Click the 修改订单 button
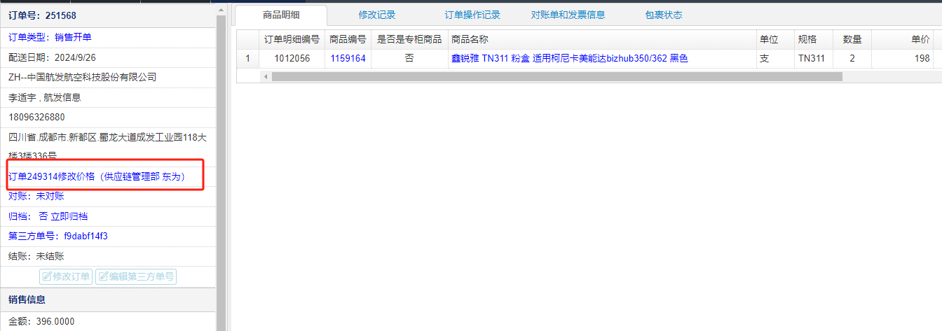Screen dimensions: 942x331 click(66, 276)
